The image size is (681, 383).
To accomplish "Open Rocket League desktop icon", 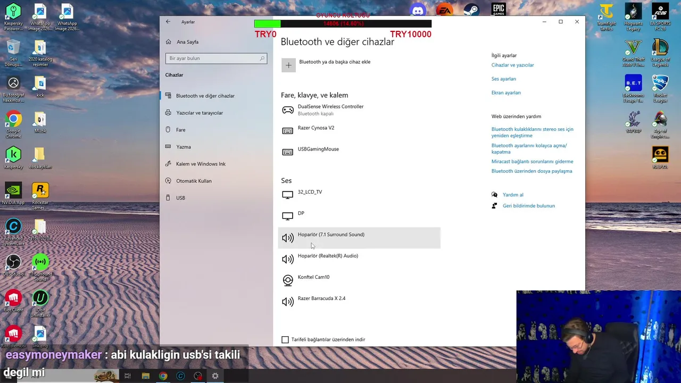I will point(660,89).
